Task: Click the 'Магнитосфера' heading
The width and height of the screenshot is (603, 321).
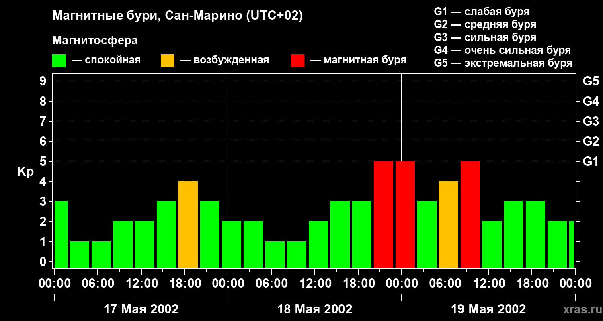Action: click(95, 41)
